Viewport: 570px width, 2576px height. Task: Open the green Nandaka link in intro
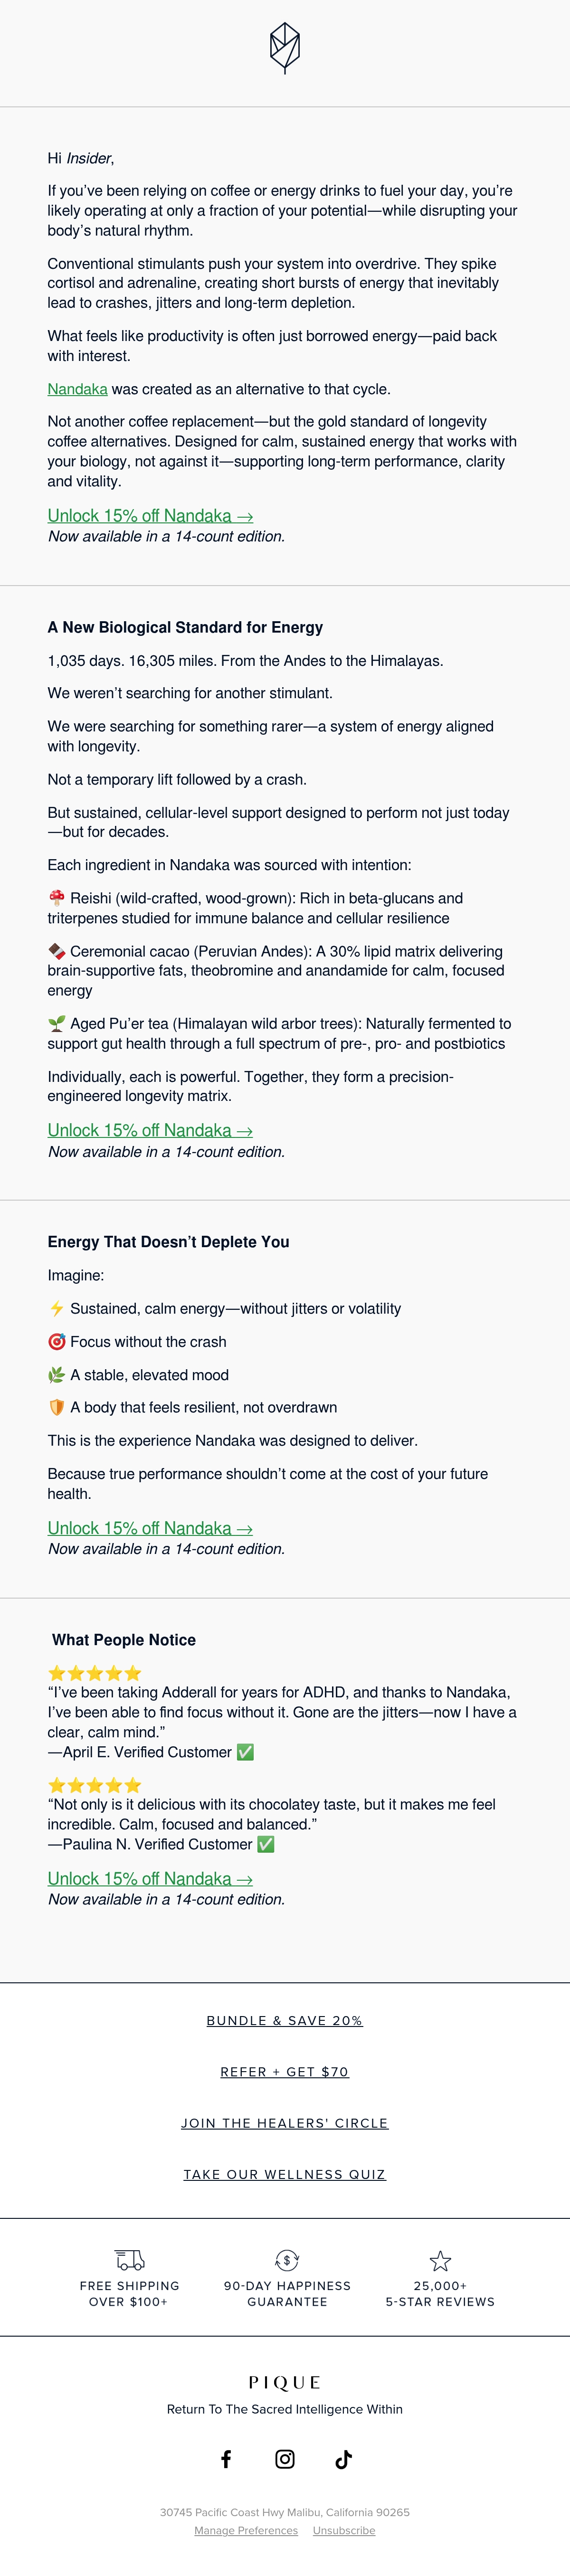click(77, 389)
